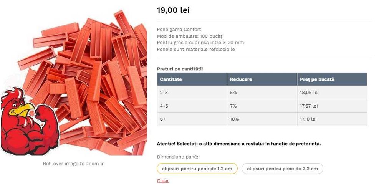Viewport: 384px width, 192px height.
Task: Click the Reducere column header
Action: coord(241,79)
